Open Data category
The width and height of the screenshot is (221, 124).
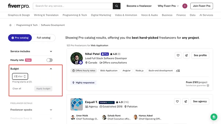[193, 15]
